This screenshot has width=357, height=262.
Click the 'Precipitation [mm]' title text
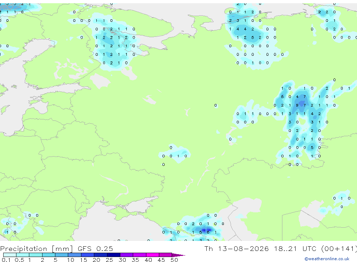point(36,249)
